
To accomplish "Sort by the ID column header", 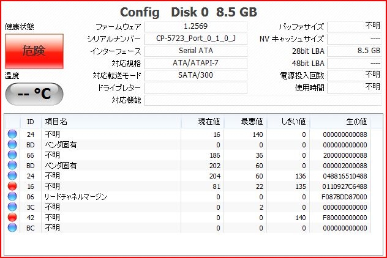I will (x=31, y=121).
